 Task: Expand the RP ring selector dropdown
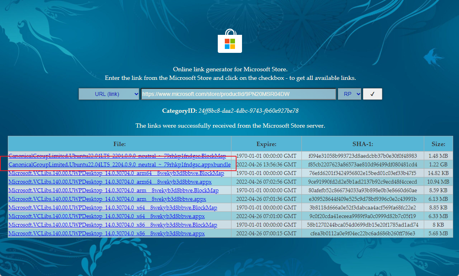click(350, 94)
